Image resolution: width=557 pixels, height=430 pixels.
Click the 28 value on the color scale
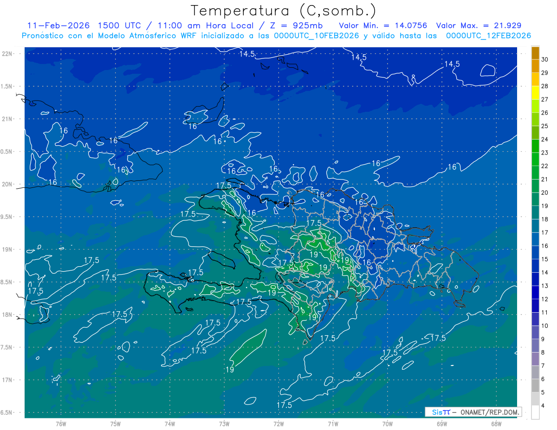click(x=545, y=86)
